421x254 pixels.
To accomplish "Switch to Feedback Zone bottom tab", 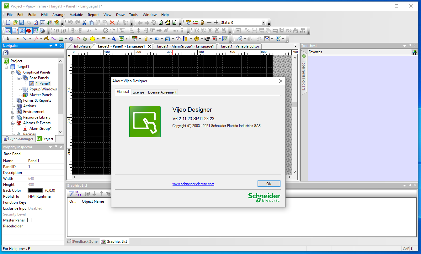I will coord(83,241).
